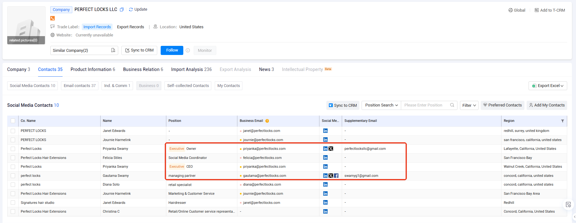
Task: Click Add to T-CRM link
Action: click(x=550, y=10)
